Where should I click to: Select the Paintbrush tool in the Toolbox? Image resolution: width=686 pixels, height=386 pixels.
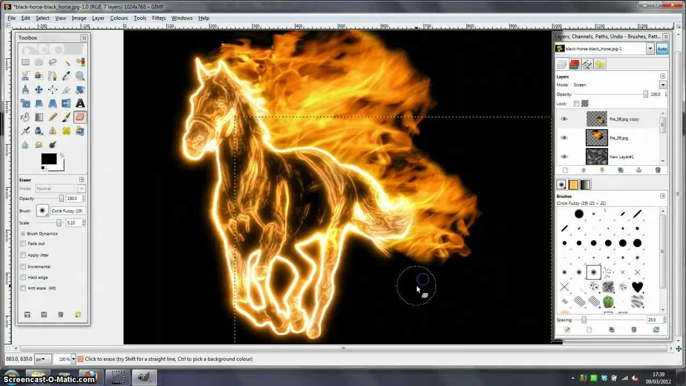pyautogui.click(x=66, y=117)
